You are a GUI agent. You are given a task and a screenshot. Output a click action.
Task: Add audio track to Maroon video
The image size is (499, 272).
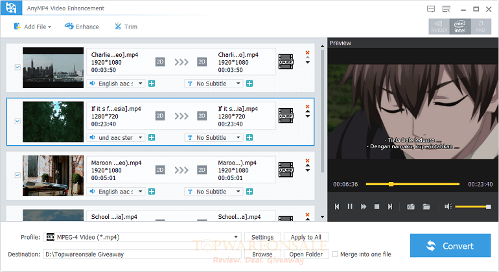pos(152,192)
